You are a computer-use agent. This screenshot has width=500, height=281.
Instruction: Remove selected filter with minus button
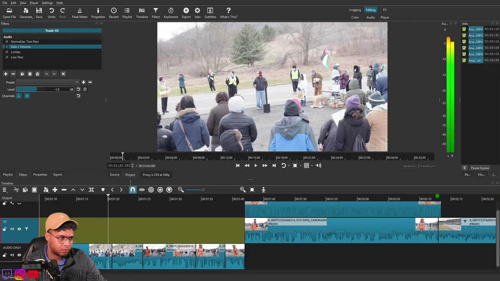(x=13, y=74)
